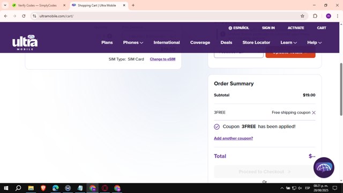The height and width of the screenshot is (193, 343).
Task: Close the Verify Codes SimplyCodes tab
Action: (64, 5)
